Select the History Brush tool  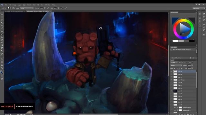pyautogui.click(x=2, y=40)
